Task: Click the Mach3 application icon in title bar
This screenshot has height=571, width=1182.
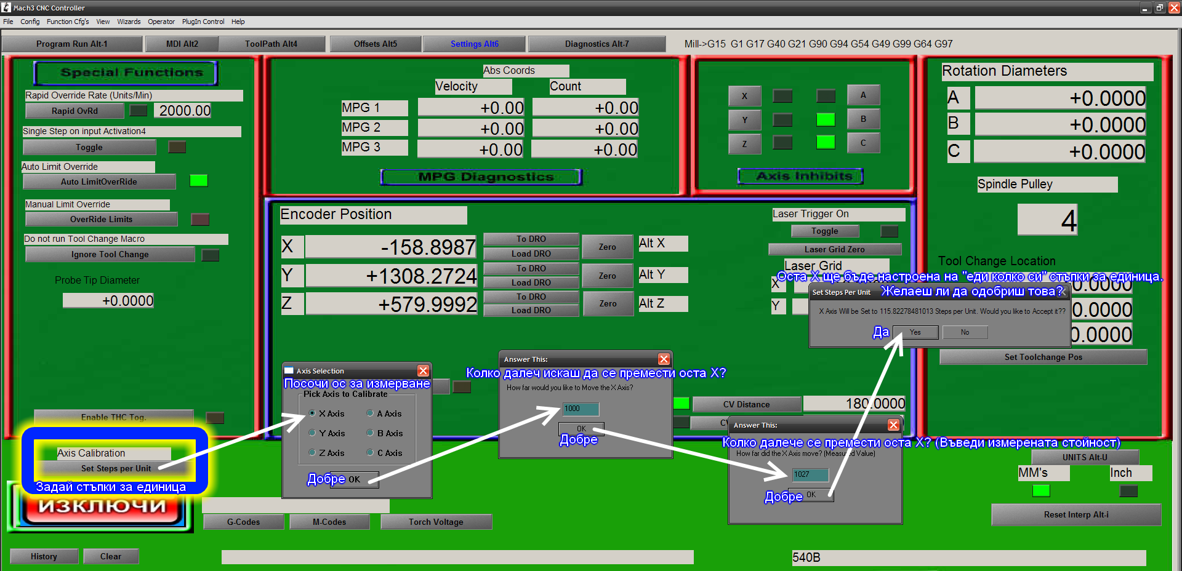Action: (x=6, y=7)
